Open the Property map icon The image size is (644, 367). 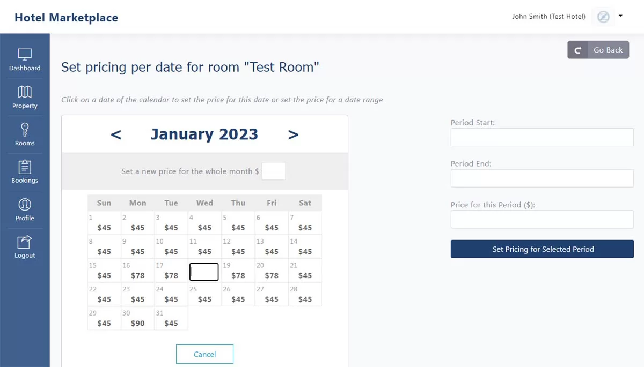pos(25,92)
